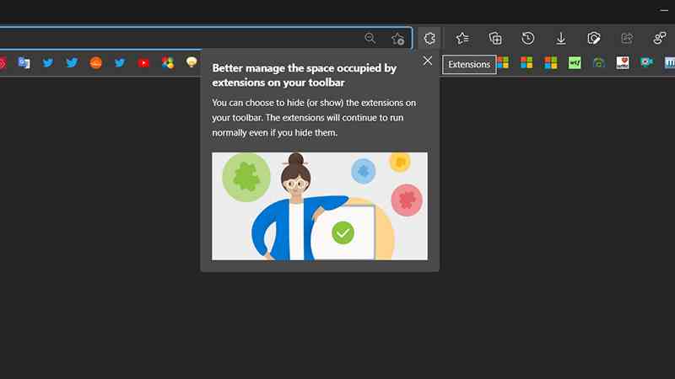Click text "You can choose to hide (or show)"

(278, 103)
